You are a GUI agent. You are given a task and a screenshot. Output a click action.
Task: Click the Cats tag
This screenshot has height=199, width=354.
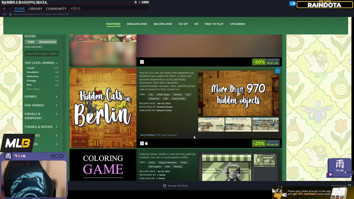pos(151,95)
